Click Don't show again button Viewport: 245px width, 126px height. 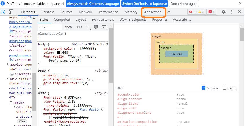(184, 4)
